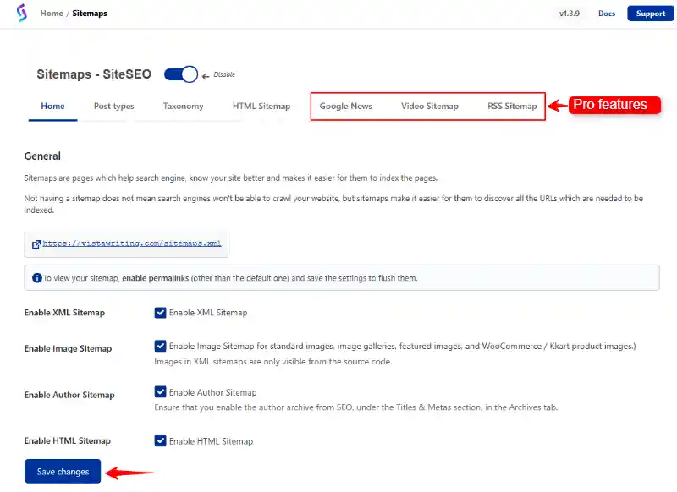The width and height of the screenshot is (677, 492).
Task: Open the Taxonomy tab
Action: (x=183, y=106)
